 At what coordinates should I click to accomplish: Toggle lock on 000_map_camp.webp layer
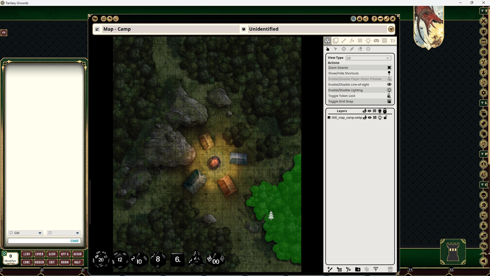coord(385,118)
